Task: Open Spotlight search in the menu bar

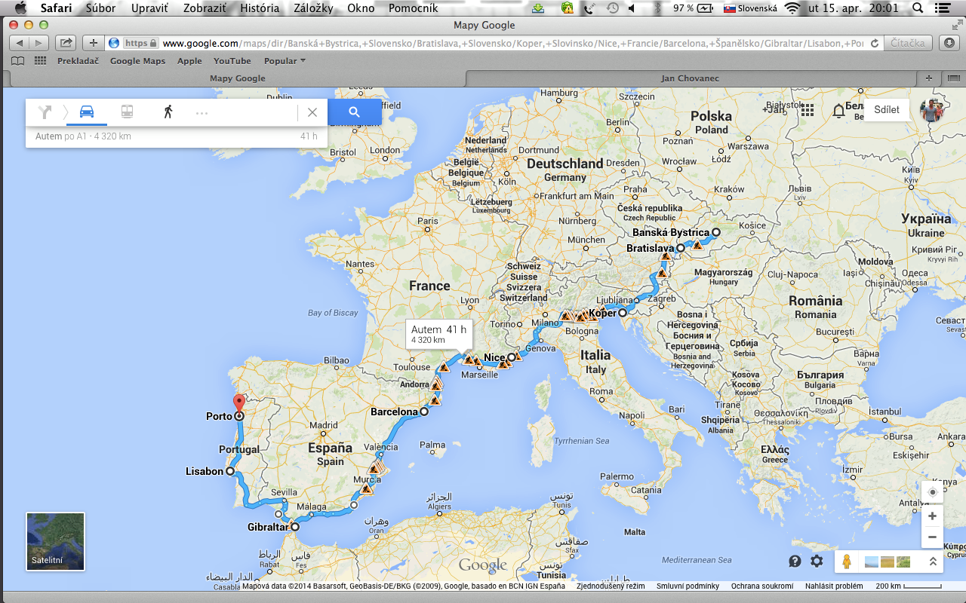Action: click(917, 8)
